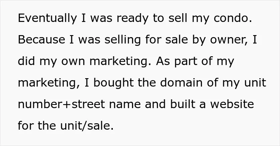This screenshot has width=280, height=146.
Task: Click the word "unit" ending fourth line
Action: [x=255, y=83]
